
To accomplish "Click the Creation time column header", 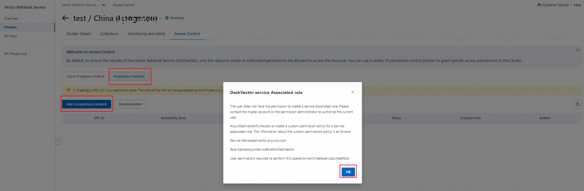I will tap(471, 118).
